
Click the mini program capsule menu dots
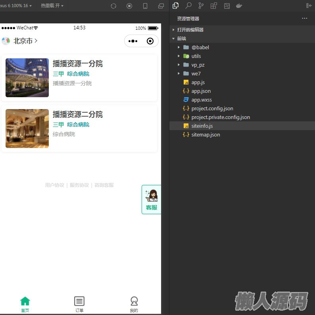click(133, 41)
